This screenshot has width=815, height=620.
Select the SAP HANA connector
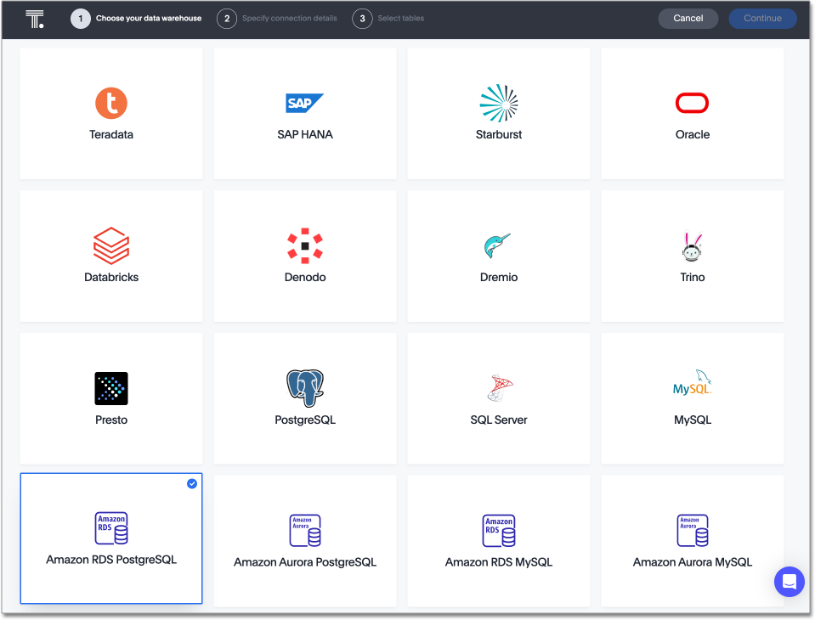pyautogui.click(x=304, y=103)
